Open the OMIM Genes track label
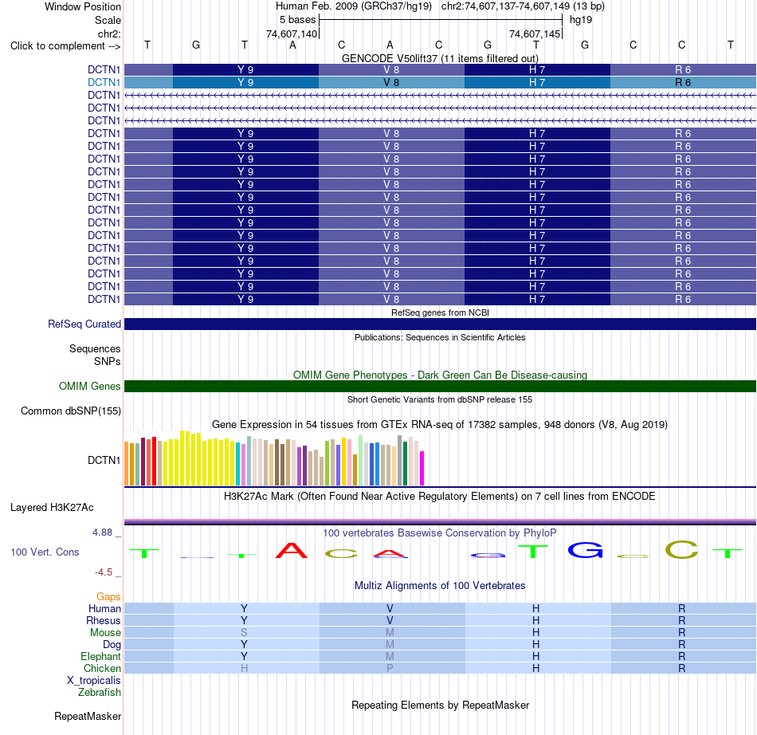This screenshot has height=735, width=757. pyautogui.click(x=89, y=387)
